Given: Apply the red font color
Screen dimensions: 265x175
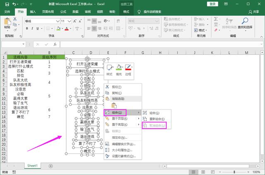Looking at the screenshot, I should click(67, 29).
